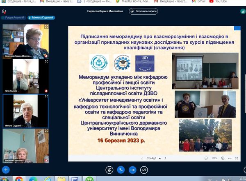Zoom in the presentation with plus

pyautogui.click(x=222, y=158)
